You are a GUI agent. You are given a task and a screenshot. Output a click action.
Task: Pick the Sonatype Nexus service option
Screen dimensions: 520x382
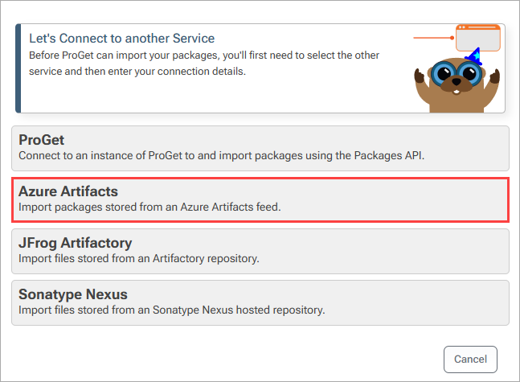(260, 302)
